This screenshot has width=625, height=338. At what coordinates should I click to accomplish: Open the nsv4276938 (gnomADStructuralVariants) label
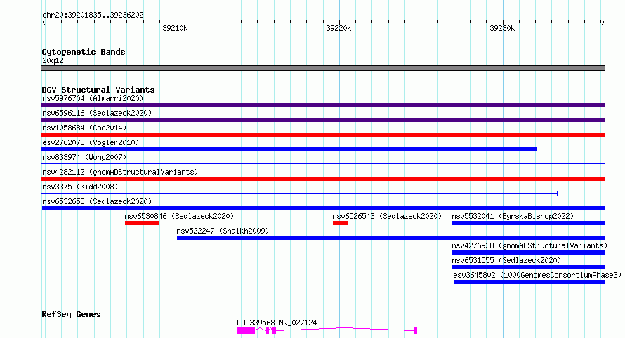[529, 245]
